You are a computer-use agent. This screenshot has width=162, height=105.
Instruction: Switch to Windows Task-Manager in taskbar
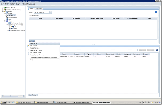(82, 102)
